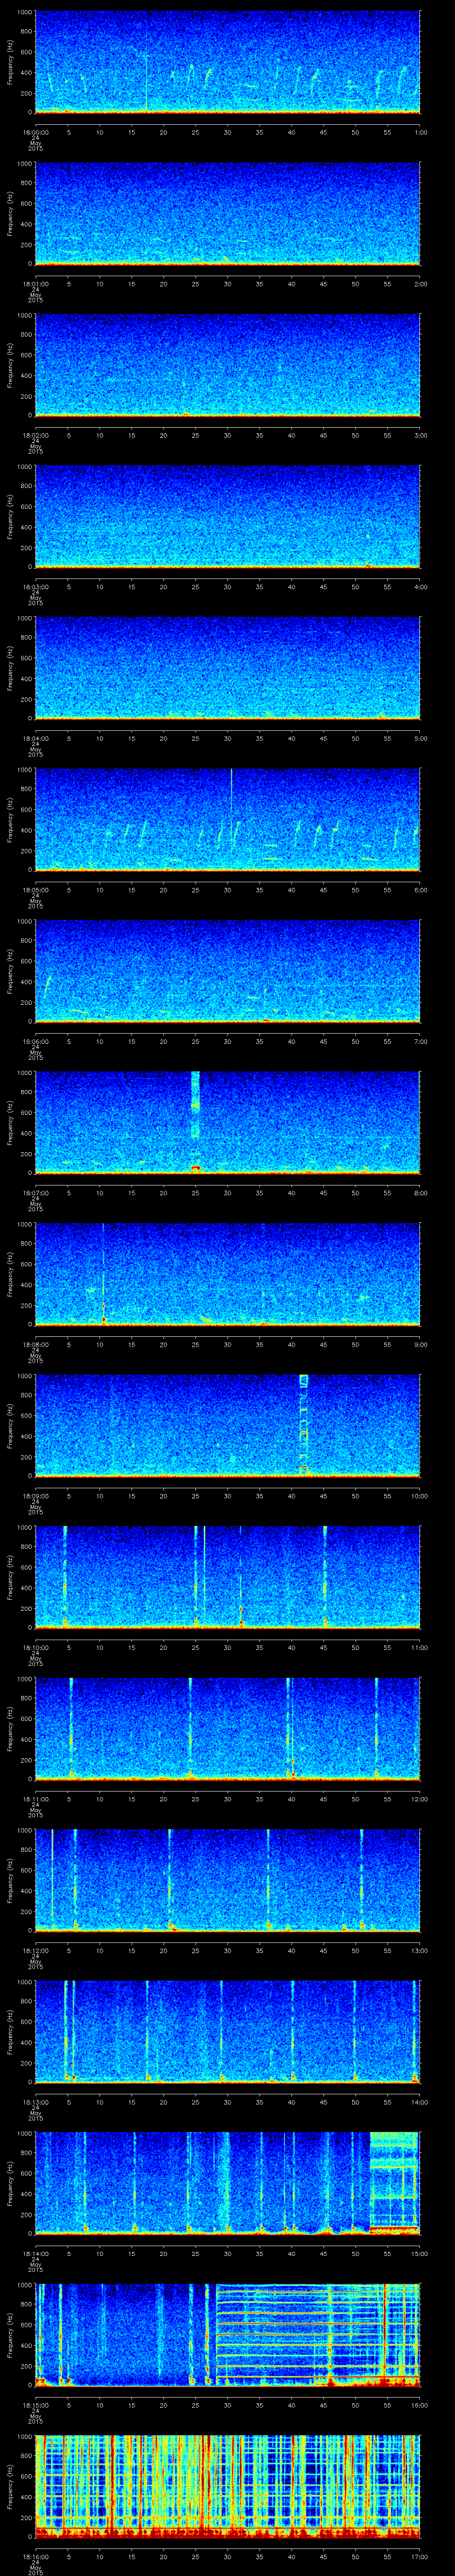Select the 18:11 spectrogram panel
The width and height of the screenshot is (455, 2576).
pos(227,1727)
